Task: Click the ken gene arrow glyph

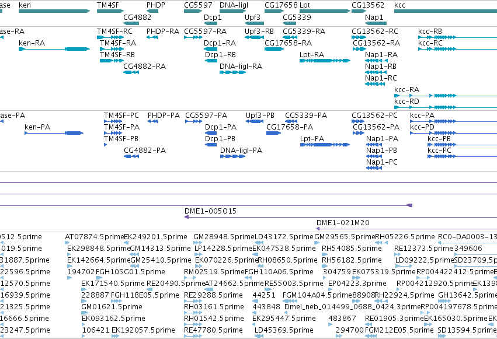Action: (x=54, y=11)
